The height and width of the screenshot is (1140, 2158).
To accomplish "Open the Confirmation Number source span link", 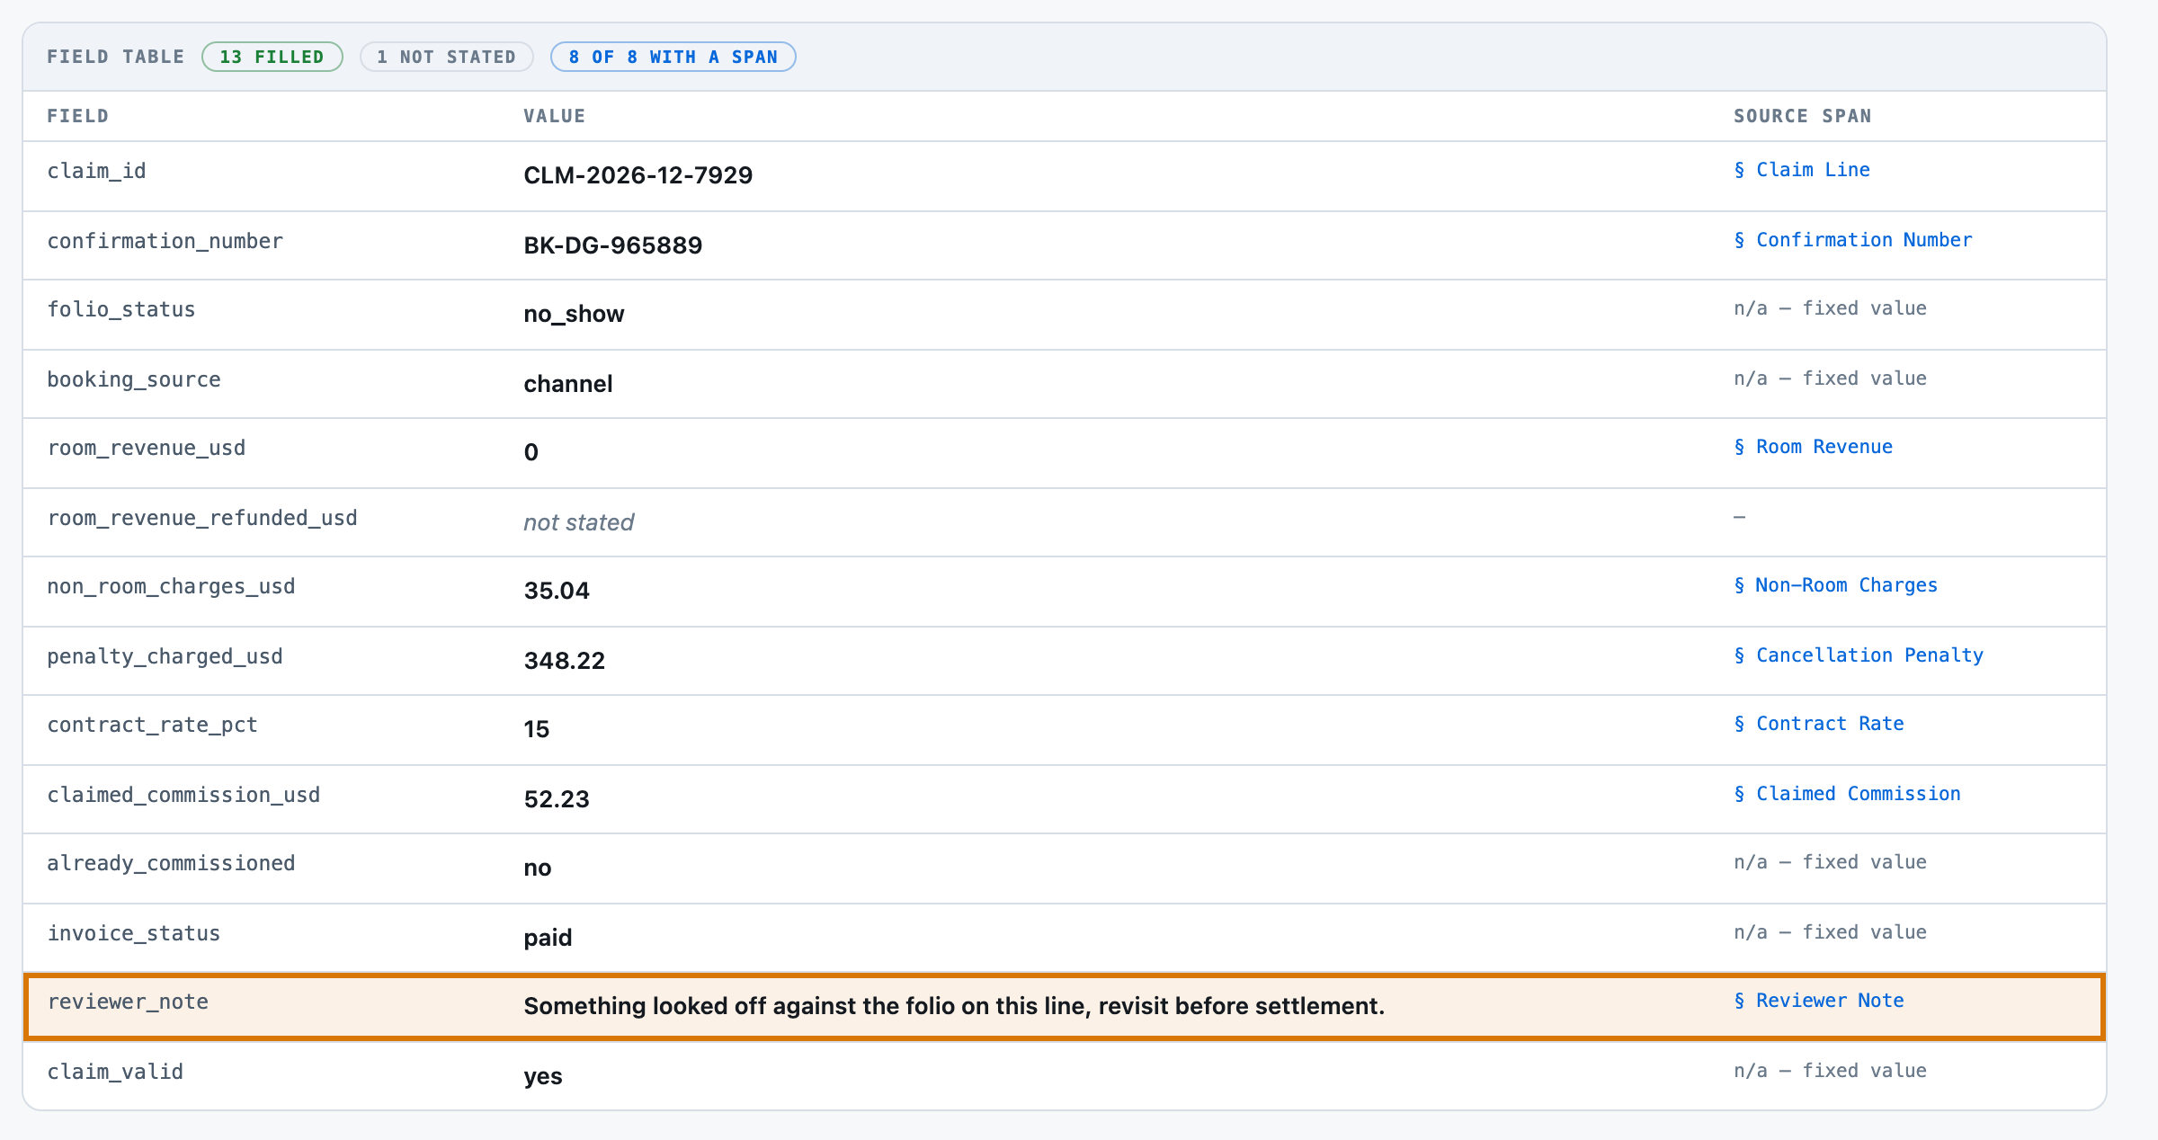I will pyautogui.click(x=1852, y=240).
